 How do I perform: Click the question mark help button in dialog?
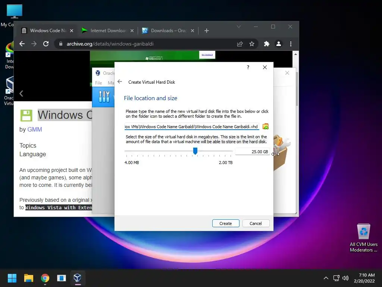pyautogui.click(x=248, y=67)
